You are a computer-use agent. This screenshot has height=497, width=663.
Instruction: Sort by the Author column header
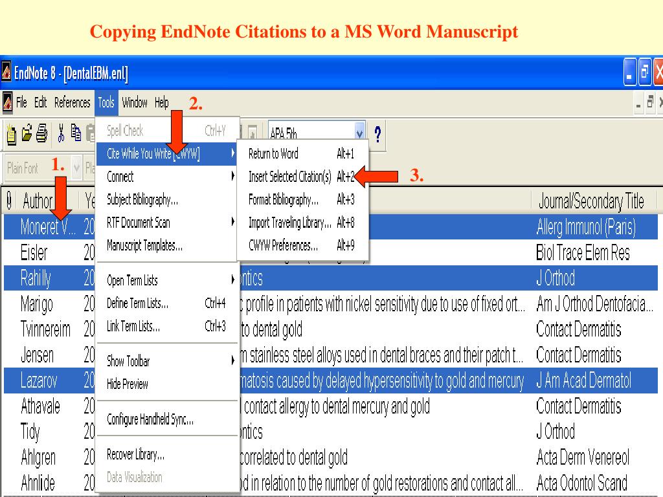click(47, 201)
